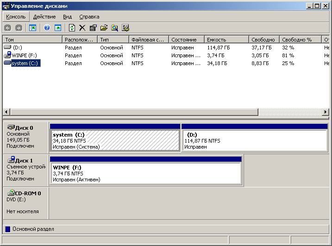The width and height of the screenshot is (332, 246).
Task: Click the Refresh toolbar icon
Action: pyautogui.click(x=72, y=28)
